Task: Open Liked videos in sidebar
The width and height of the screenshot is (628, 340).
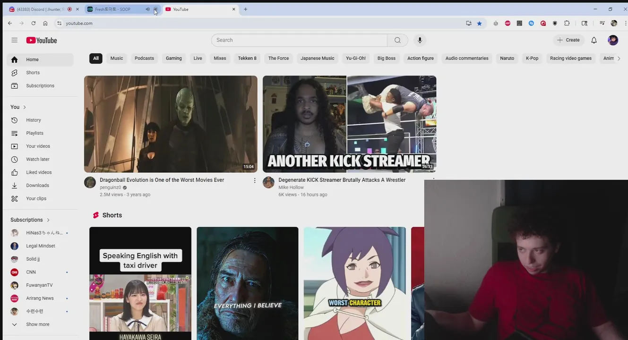Action: (40, 172)
